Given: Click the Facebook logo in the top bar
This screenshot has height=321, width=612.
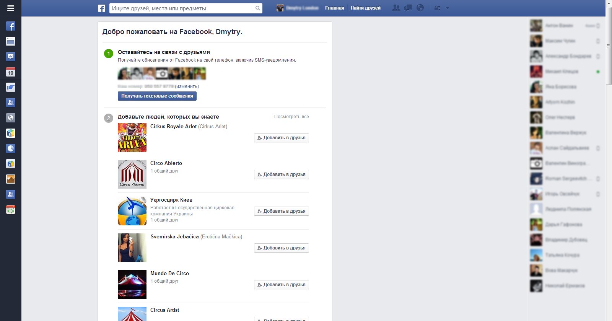Looking at the screenshot, I should (x=101, y=8).
